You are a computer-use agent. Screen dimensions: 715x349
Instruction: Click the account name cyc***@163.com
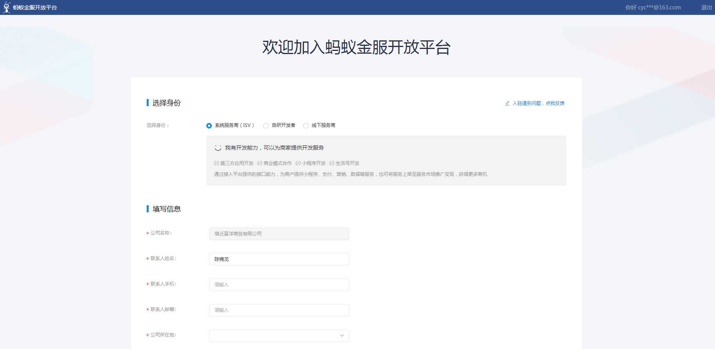tap(659, 7)
